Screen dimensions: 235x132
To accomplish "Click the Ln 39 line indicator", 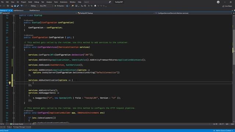I will [x=215, y=124].
